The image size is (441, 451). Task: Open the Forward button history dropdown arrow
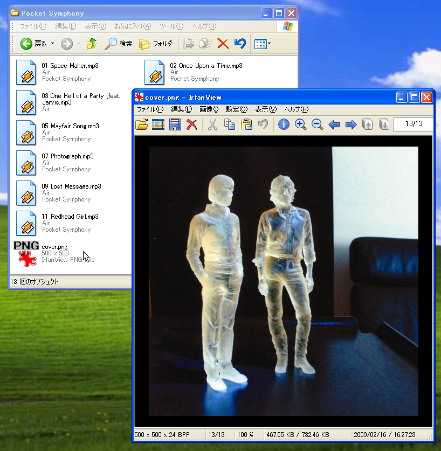click(x=79, y=44)
